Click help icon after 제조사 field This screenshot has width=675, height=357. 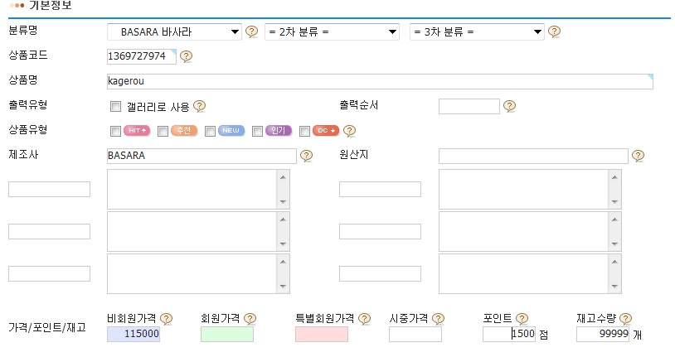click(x=306, y=156)
